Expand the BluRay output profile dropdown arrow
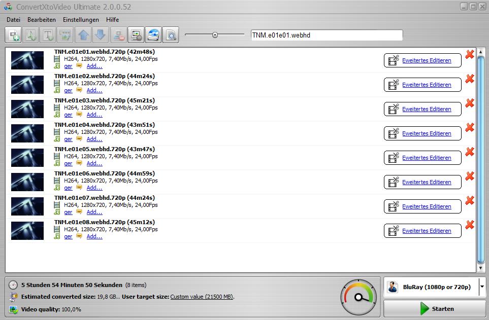 [x=482, y=287]
